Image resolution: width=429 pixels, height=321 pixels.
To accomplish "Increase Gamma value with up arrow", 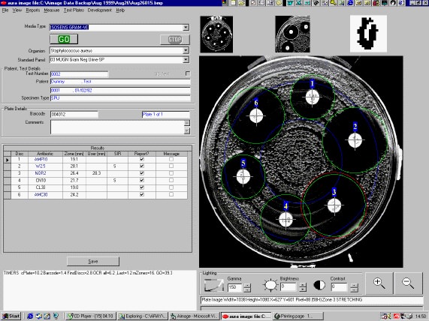I will click(247, 286).
